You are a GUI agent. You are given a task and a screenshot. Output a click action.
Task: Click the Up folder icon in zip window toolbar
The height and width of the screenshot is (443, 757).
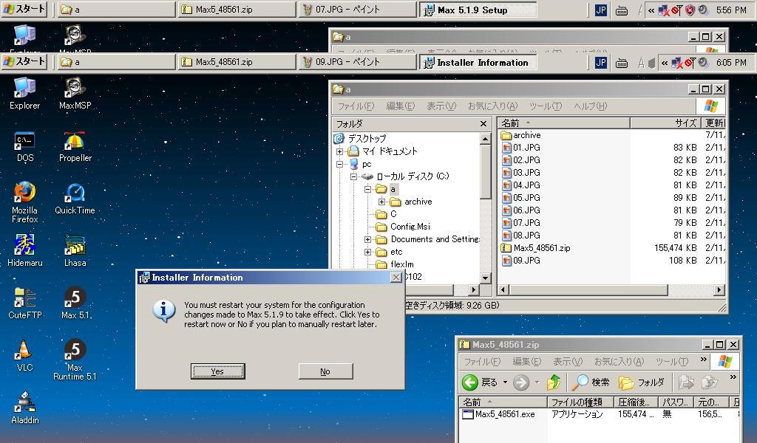click(x=554, y=382)
